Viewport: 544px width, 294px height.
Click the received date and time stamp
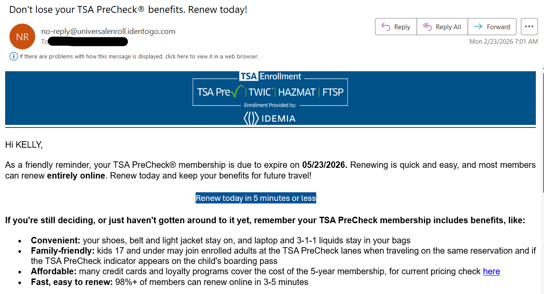pos(503,42)
